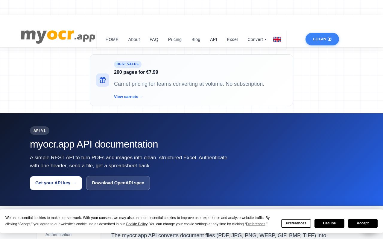
Task: Click Get your API key button
Action: (56, 183)
